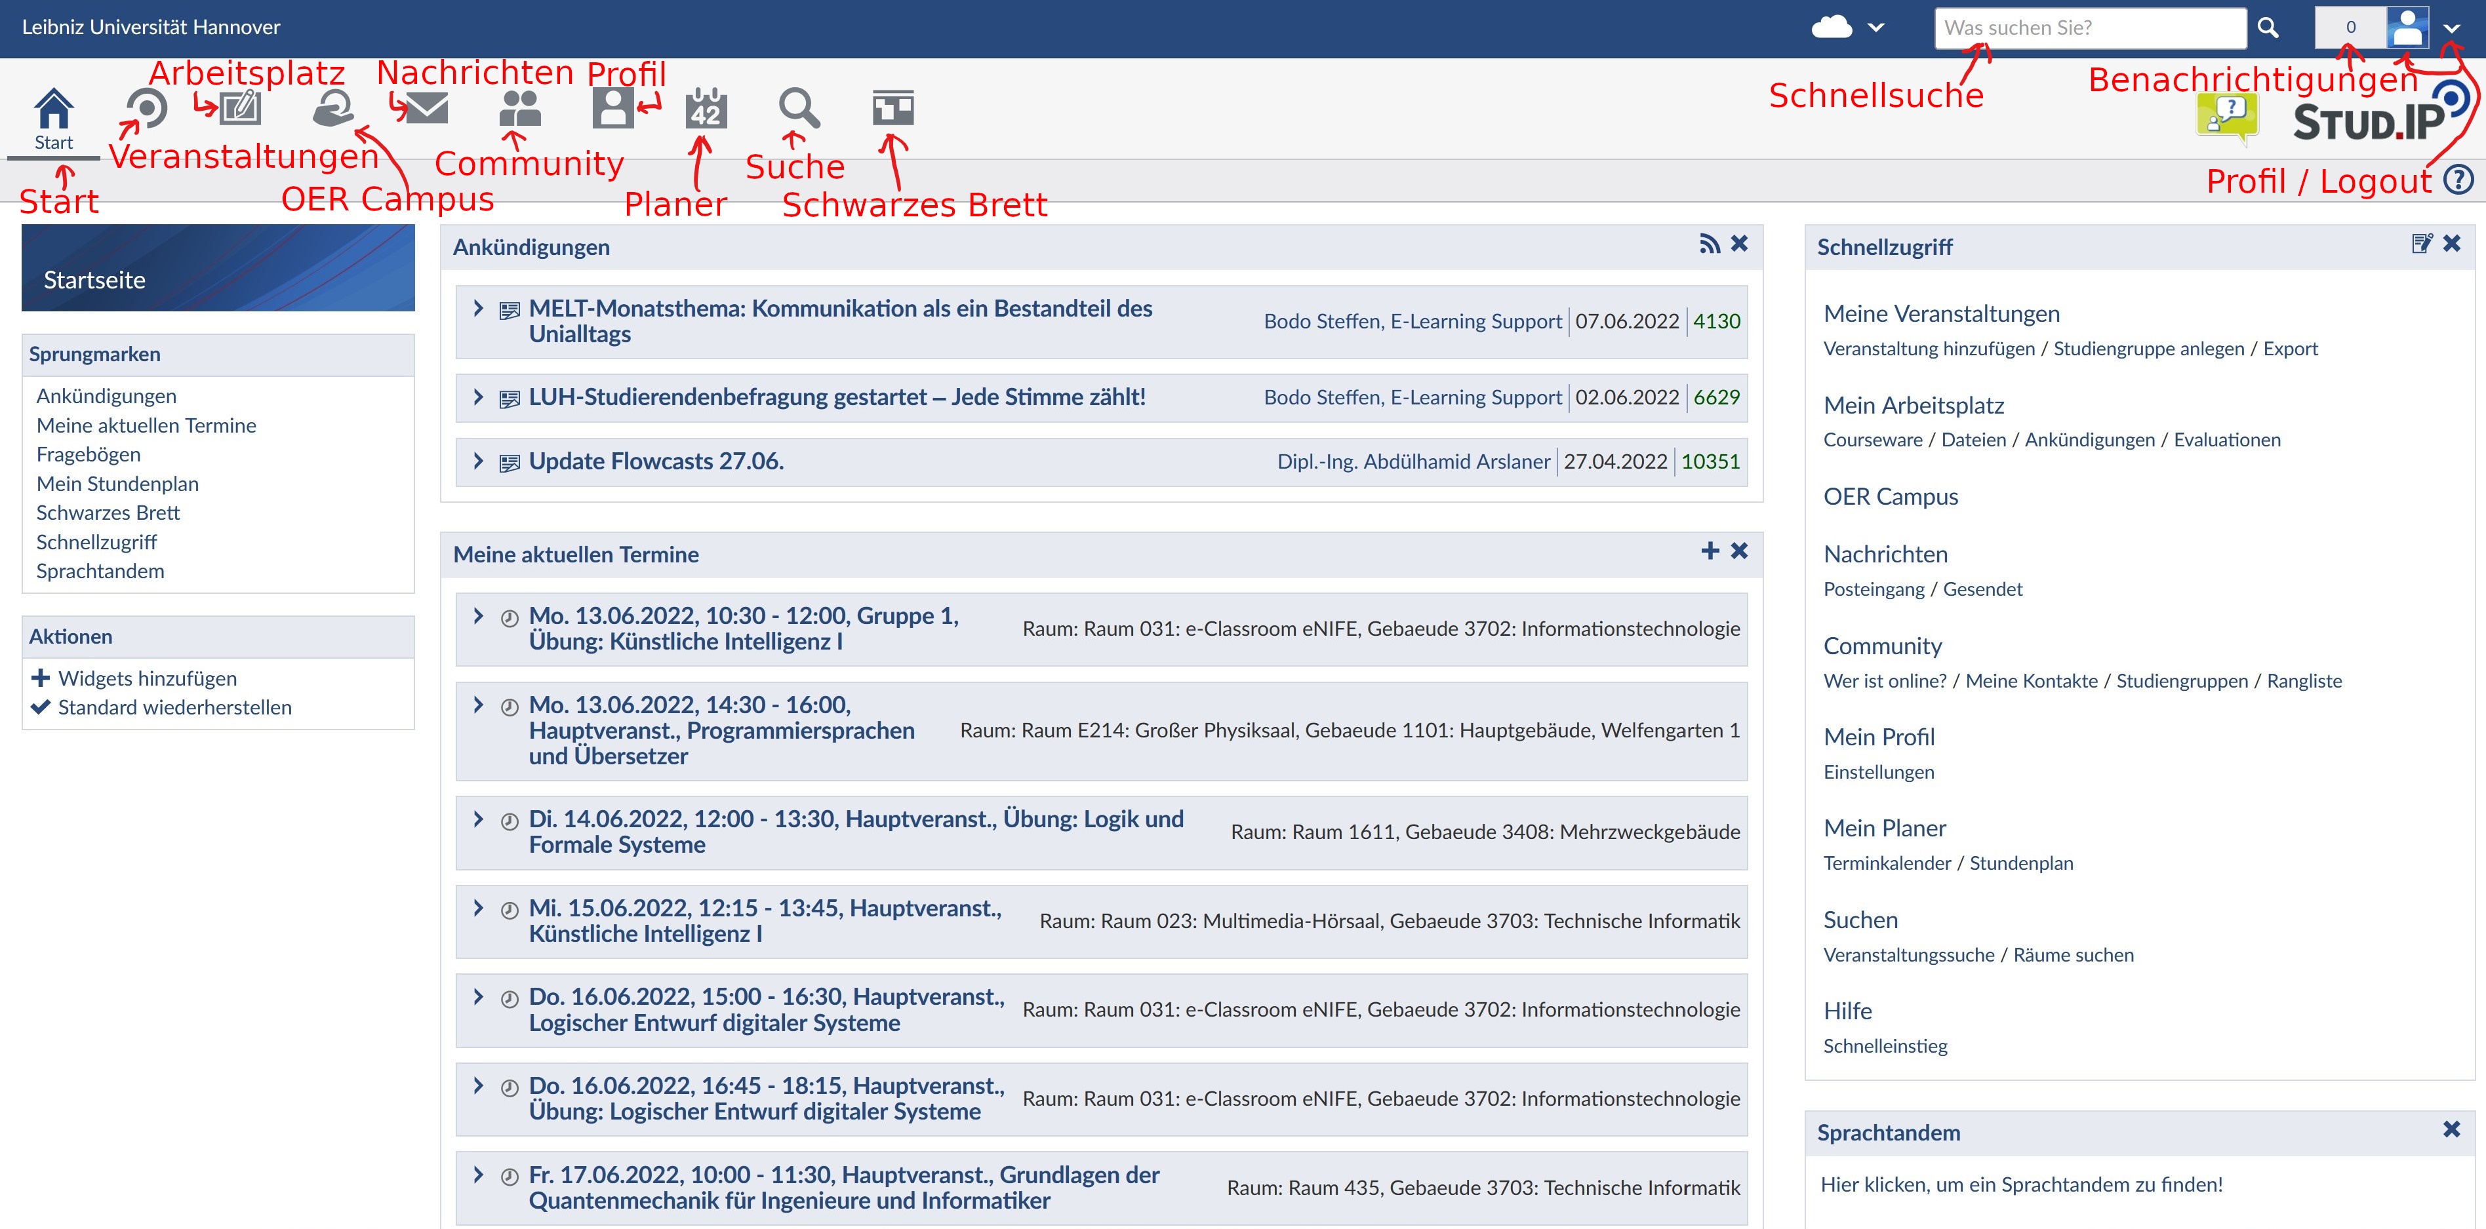Viewport: 2486px width, 1229px height.
Task: Open Veranstaltungen from the top navigation icons
Action: point(146,108)
